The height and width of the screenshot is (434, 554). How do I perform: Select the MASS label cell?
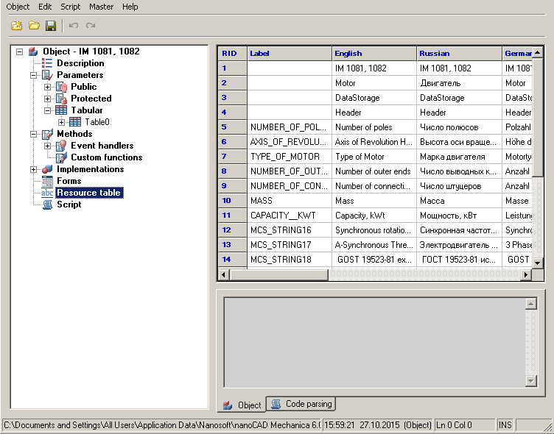[289, 200]
